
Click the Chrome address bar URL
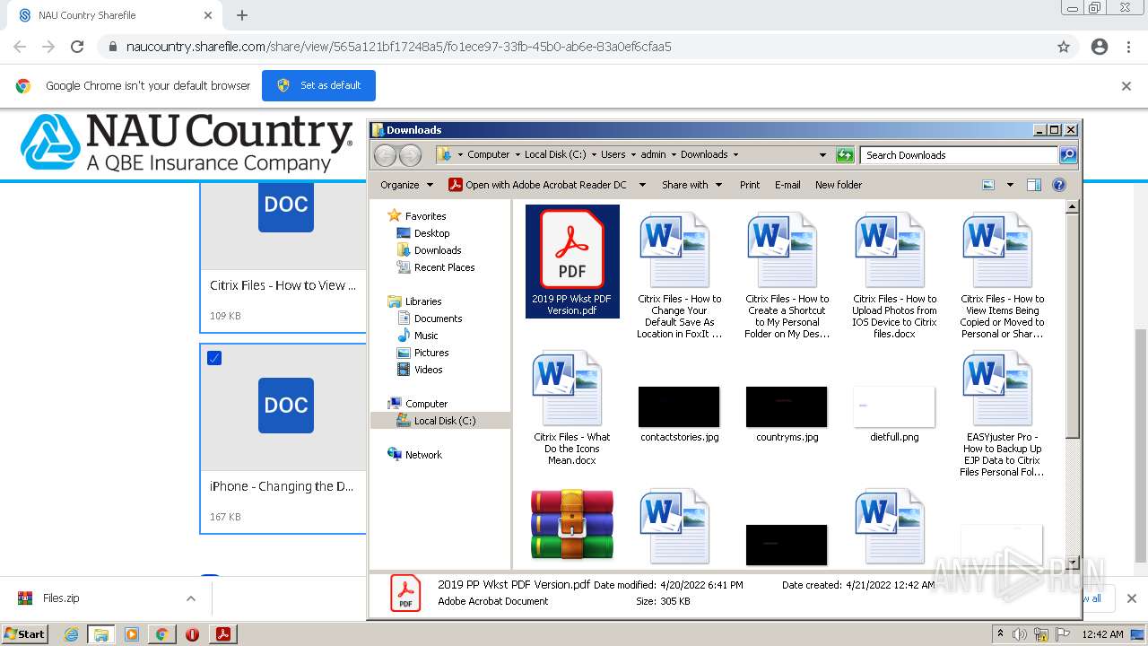click(x=399, y=47)
